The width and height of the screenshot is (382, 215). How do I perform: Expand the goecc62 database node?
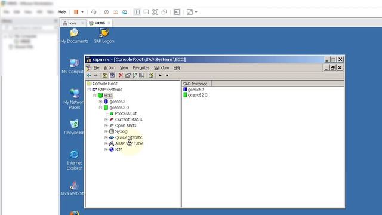point(100,102)
